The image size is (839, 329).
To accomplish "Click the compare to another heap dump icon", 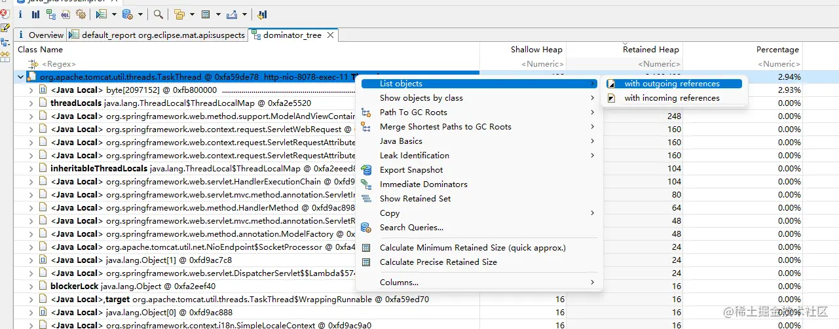I will [x=262, y=14].
